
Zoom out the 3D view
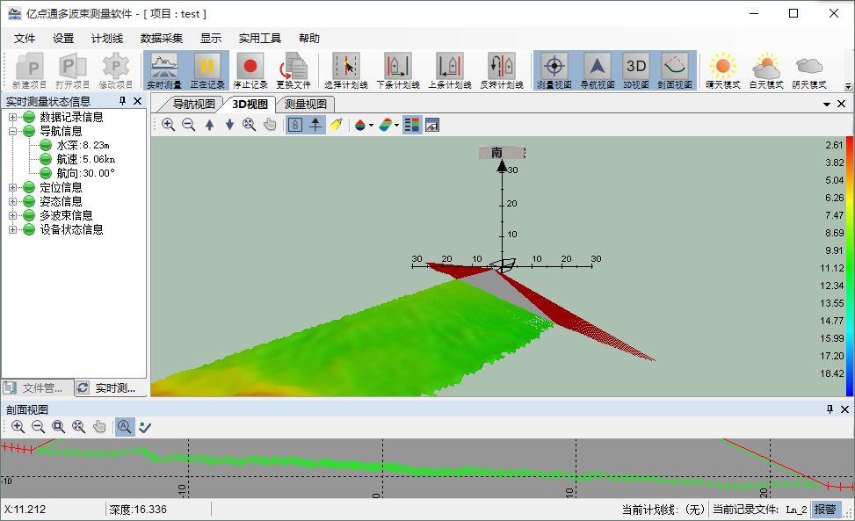(x=189, y=125)
